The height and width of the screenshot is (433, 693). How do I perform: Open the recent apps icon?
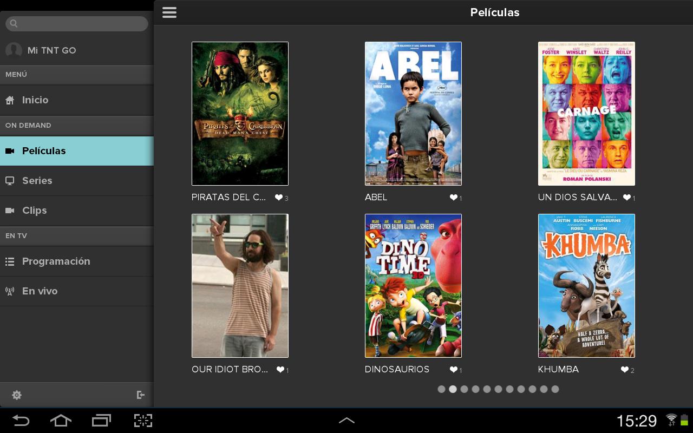click(101, 421)
